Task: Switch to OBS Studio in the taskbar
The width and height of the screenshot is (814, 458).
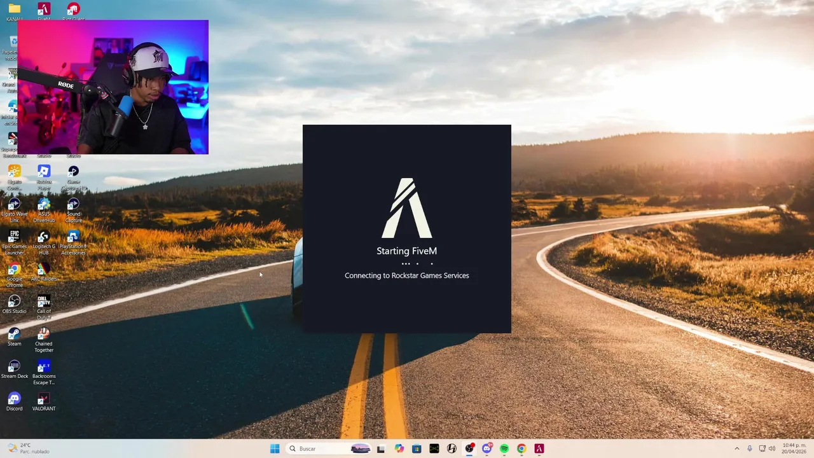Action: pos(469,448)
